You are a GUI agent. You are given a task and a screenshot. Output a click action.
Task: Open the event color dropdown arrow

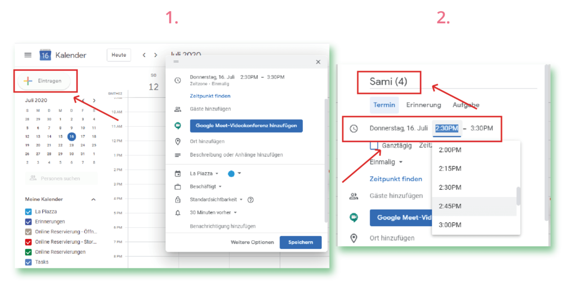coord(239,173)
